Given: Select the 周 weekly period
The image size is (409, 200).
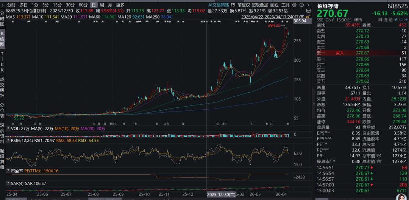Looking at the screenshot, I should (101, 5).
